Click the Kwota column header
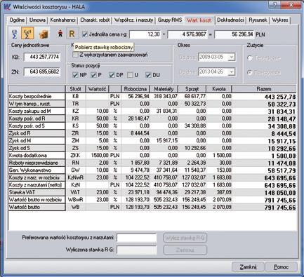This screenshot has width=304, height=277. click(219, 89)
